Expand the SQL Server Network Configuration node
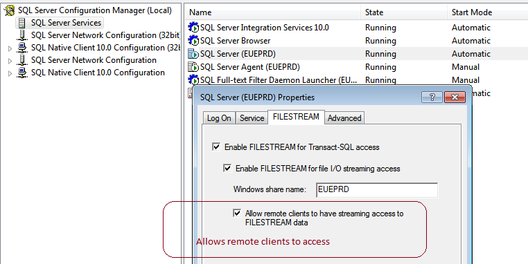 click(10, 61)
